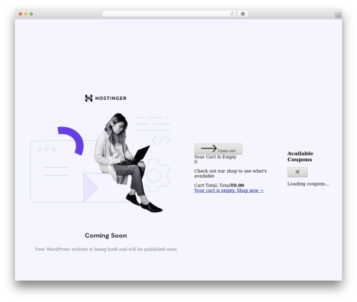Click the 'Your Cart Is Empty' text
This screenshot has width=357, height=302.
(x=215, y=156)
